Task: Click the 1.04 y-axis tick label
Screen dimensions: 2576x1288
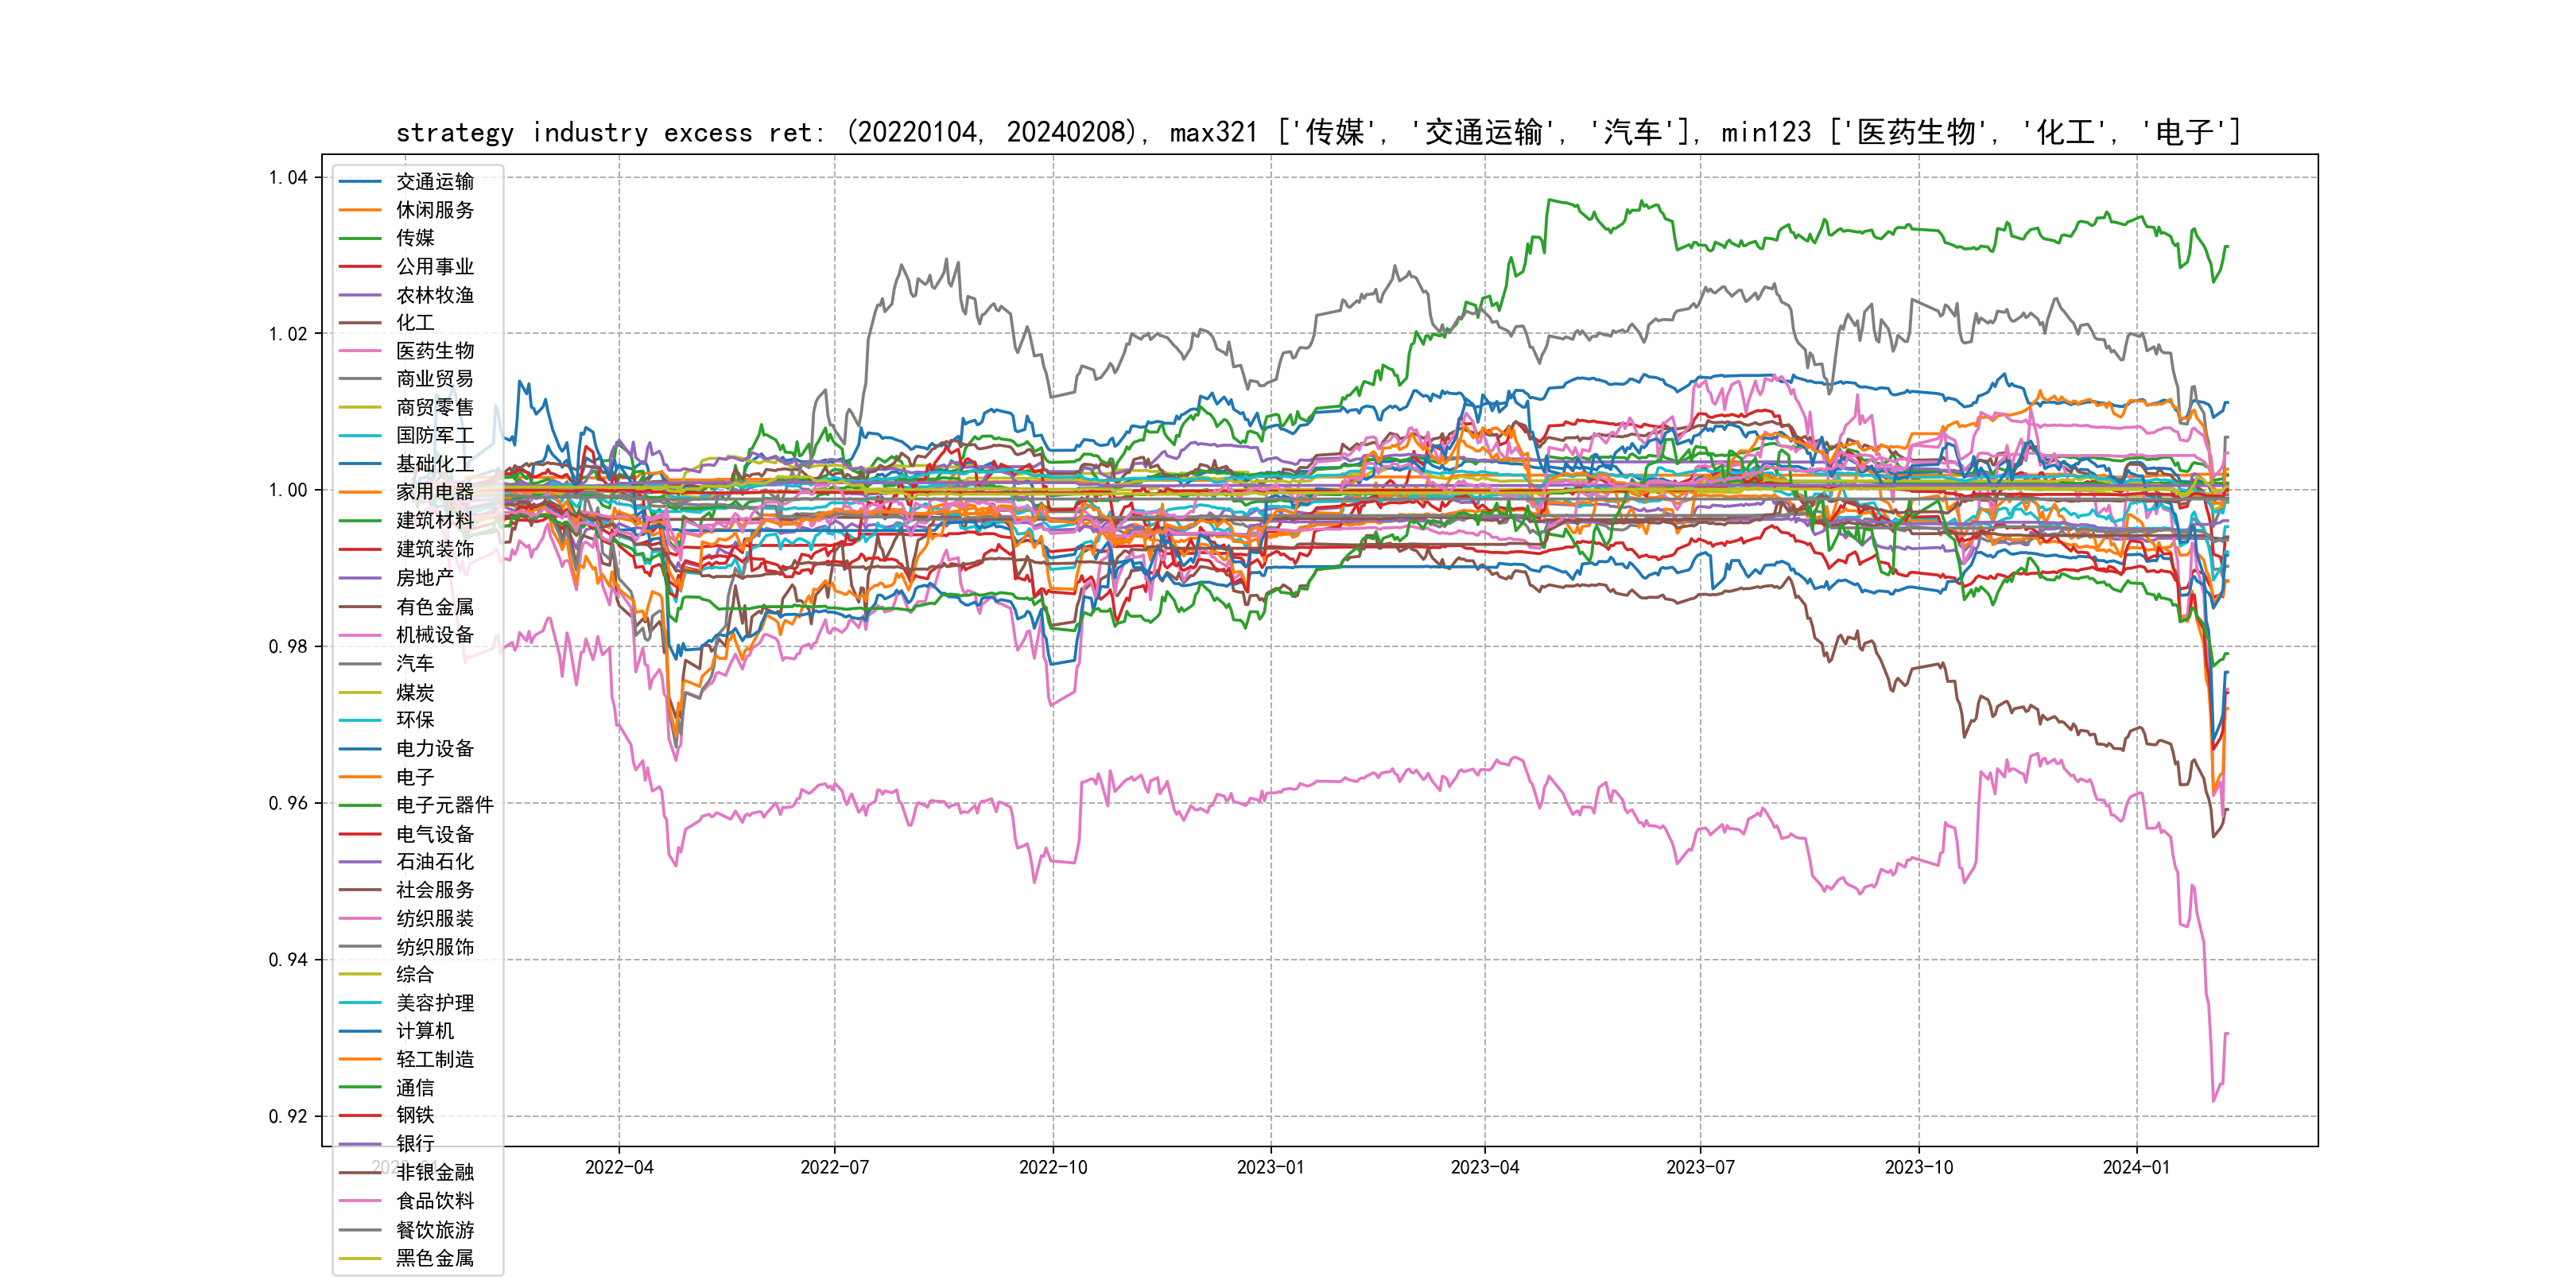Action: 288,178
